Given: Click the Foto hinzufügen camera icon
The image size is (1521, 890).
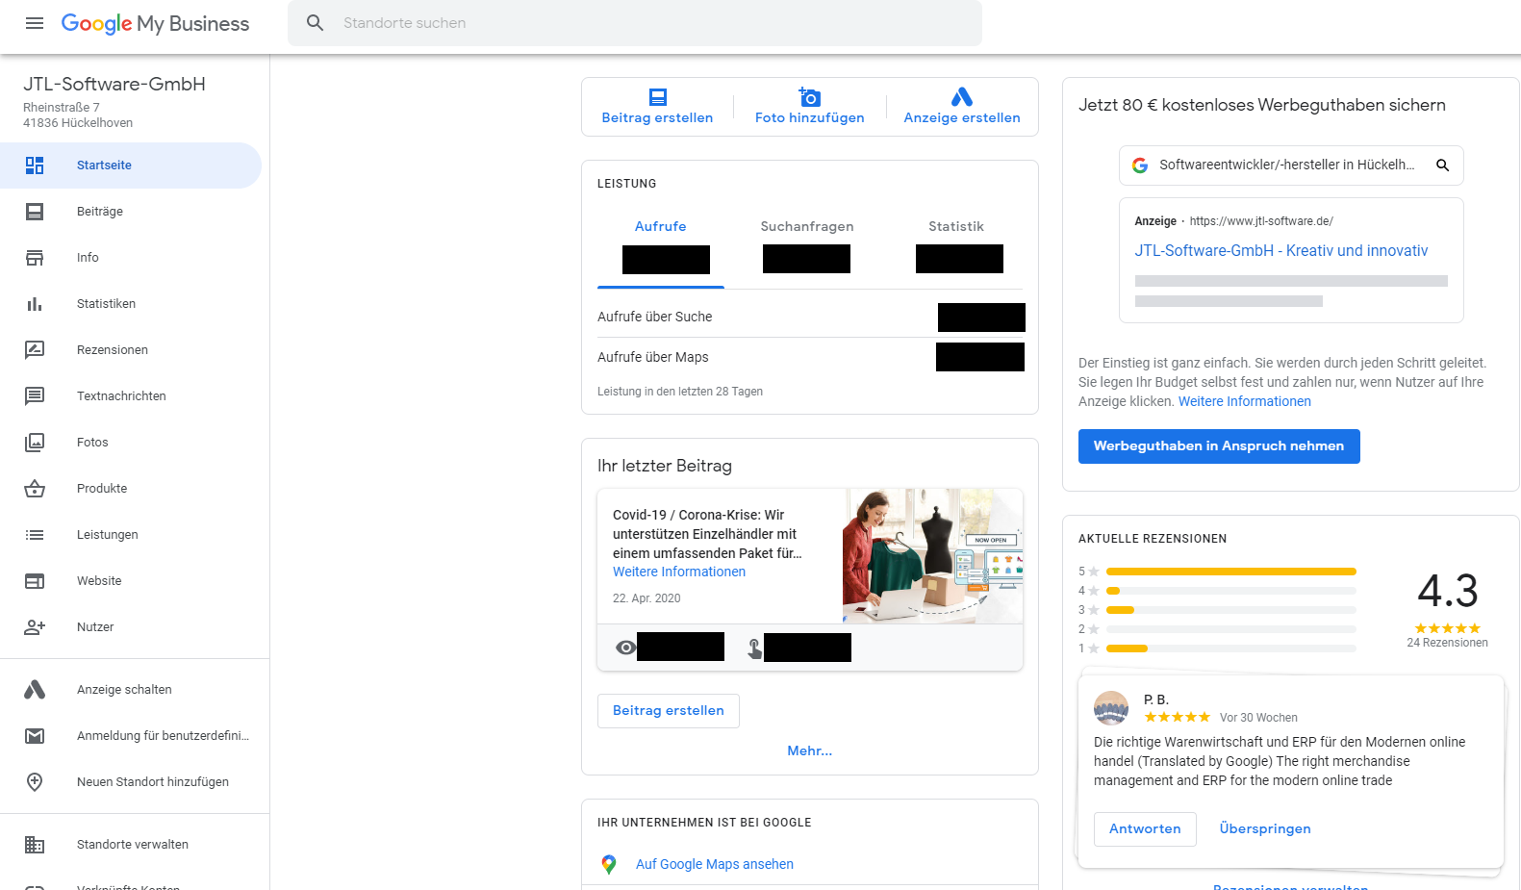Looking at the screenshot, I should (809, 97).
